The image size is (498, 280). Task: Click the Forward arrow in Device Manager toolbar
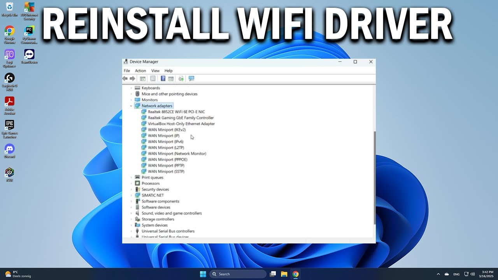pyautogui.click(x=132, y=79)
